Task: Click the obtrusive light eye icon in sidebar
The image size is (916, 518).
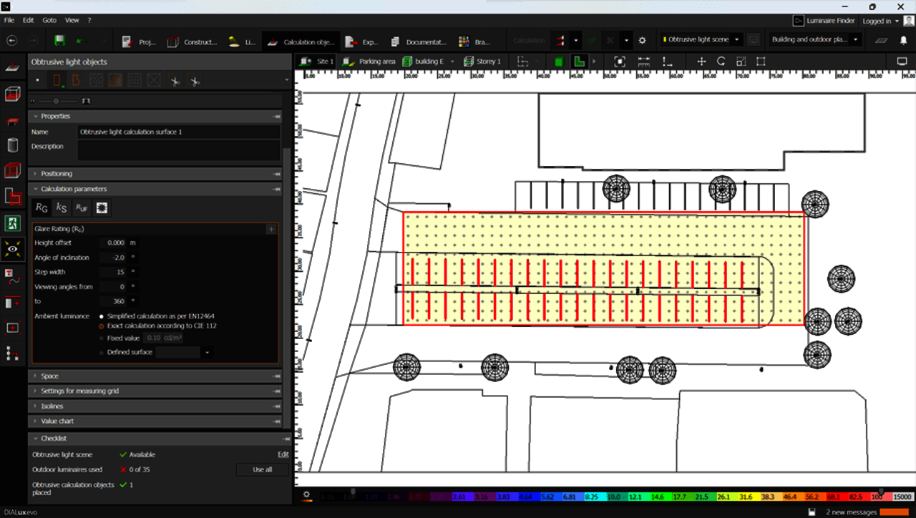Action: [12, 248]
